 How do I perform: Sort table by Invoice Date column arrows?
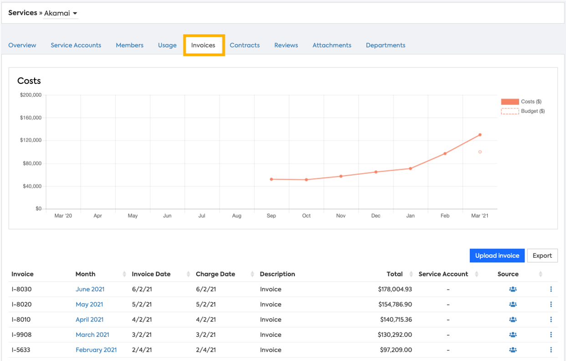point(188,274)
